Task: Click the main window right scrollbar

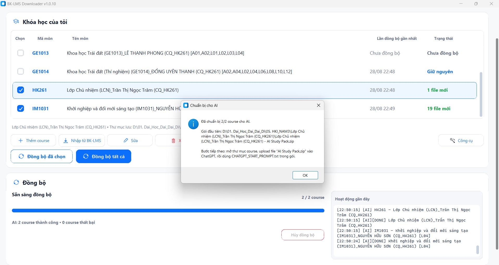Action: (497, 144)
